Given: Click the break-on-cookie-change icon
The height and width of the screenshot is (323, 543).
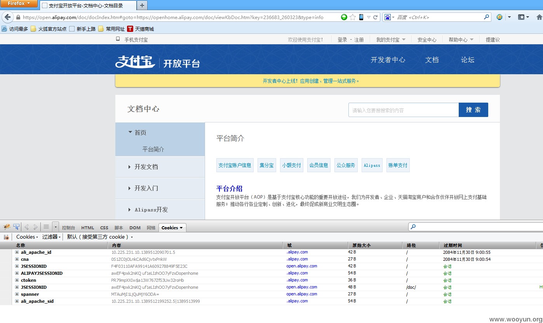Looking at the screenshot, I should click(x=6, y=237).
